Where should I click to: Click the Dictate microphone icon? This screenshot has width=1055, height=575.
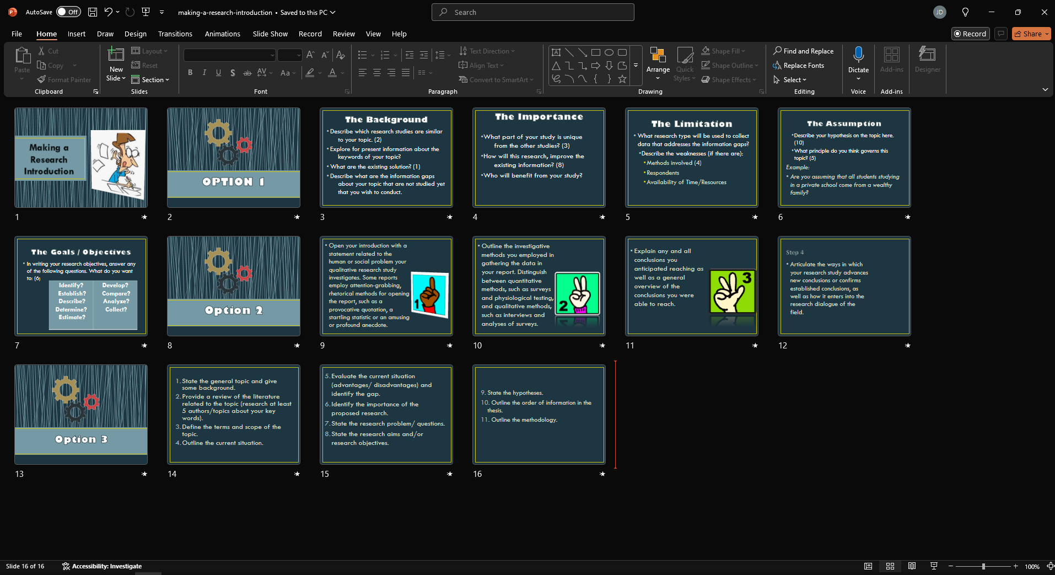[x=858, y=55]
